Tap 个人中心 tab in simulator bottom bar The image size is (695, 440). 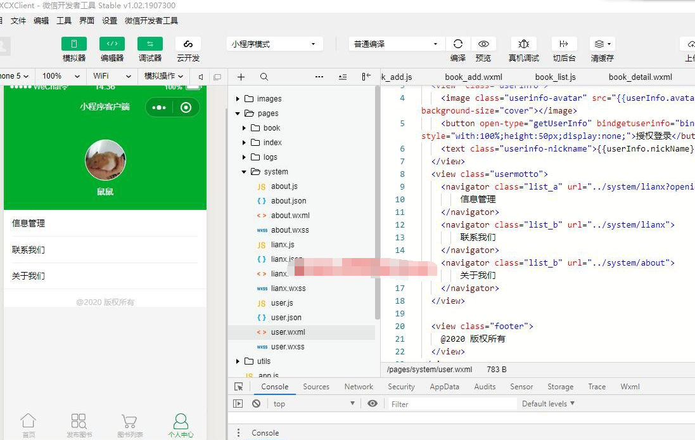(181, 425)
